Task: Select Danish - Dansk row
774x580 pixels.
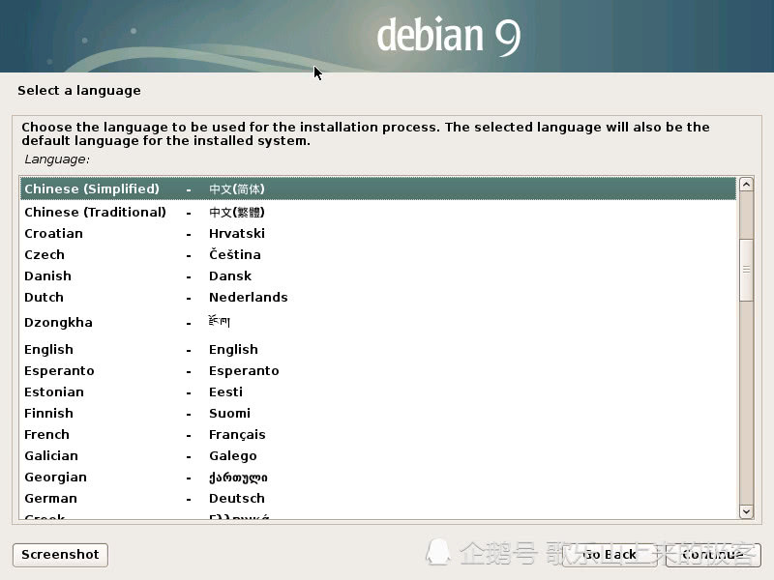Action: 378,275
